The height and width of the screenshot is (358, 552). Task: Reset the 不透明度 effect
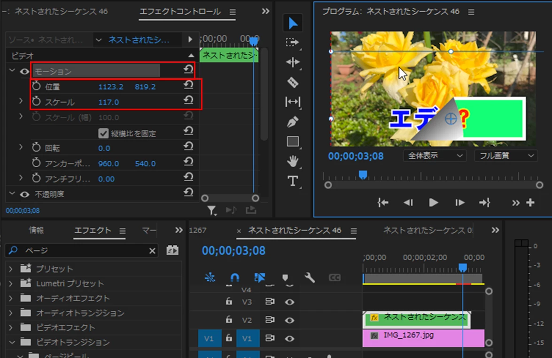coord(189,192)
